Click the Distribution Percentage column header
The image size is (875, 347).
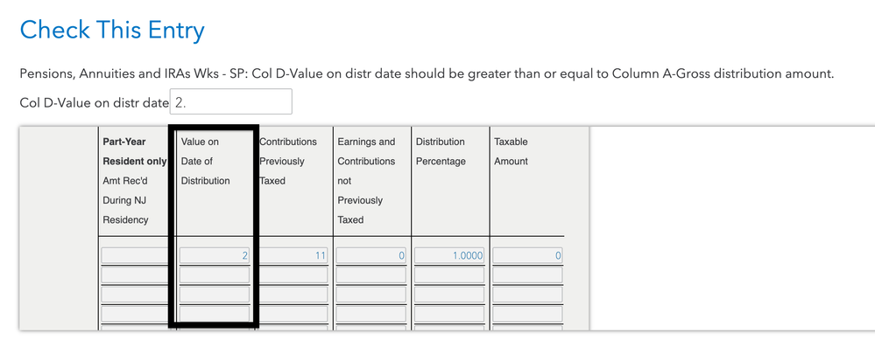coord(441,151)
